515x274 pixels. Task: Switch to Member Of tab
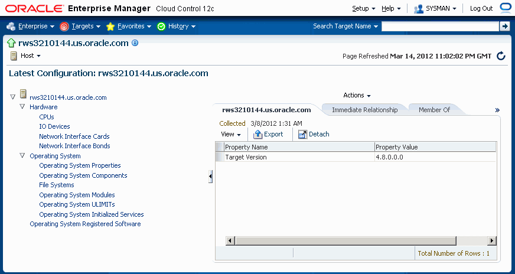coord(434,110)
